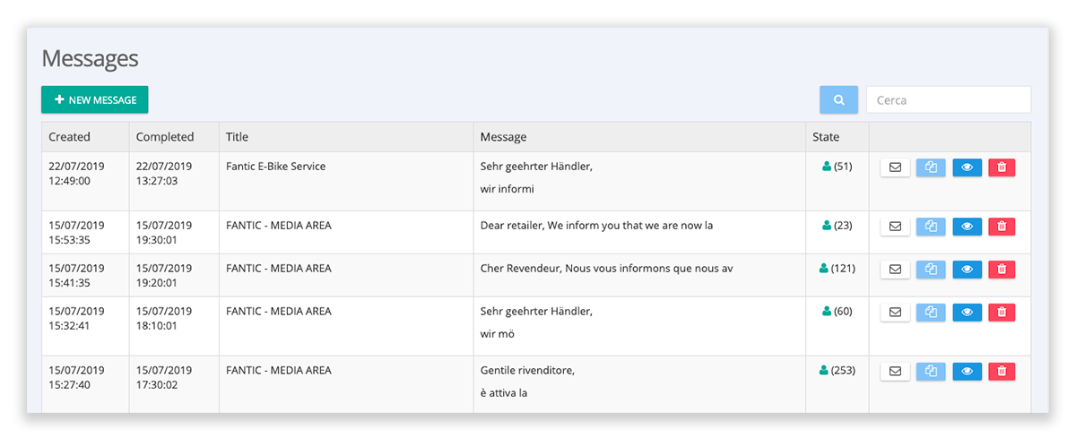Delete the message created at 15:41:35
1076x446 pixels.
[1002, 270]
